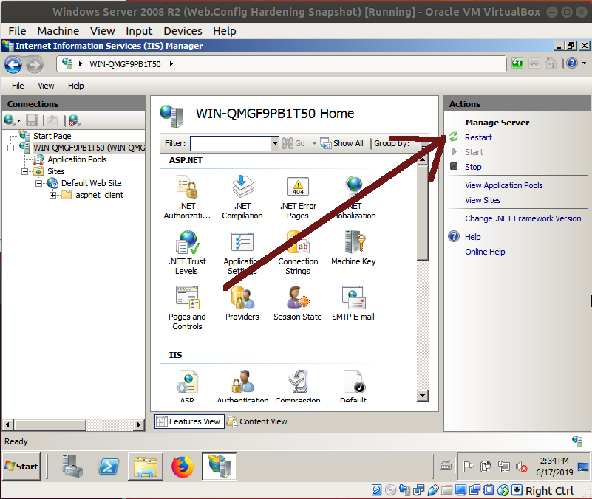Switch to the Features View tab
Image resolution: width=592 pixels, height=499 pixels.
189,421
